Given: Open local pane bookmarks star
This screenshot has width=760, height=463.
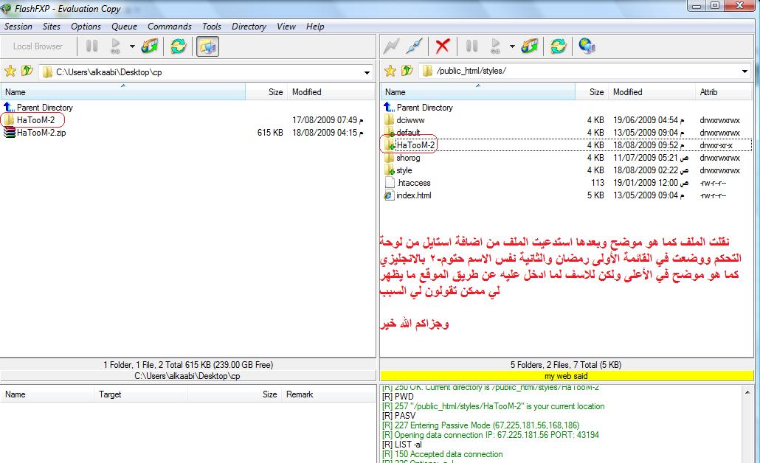Looking at the screenshot, I should [x=10, y=72].
